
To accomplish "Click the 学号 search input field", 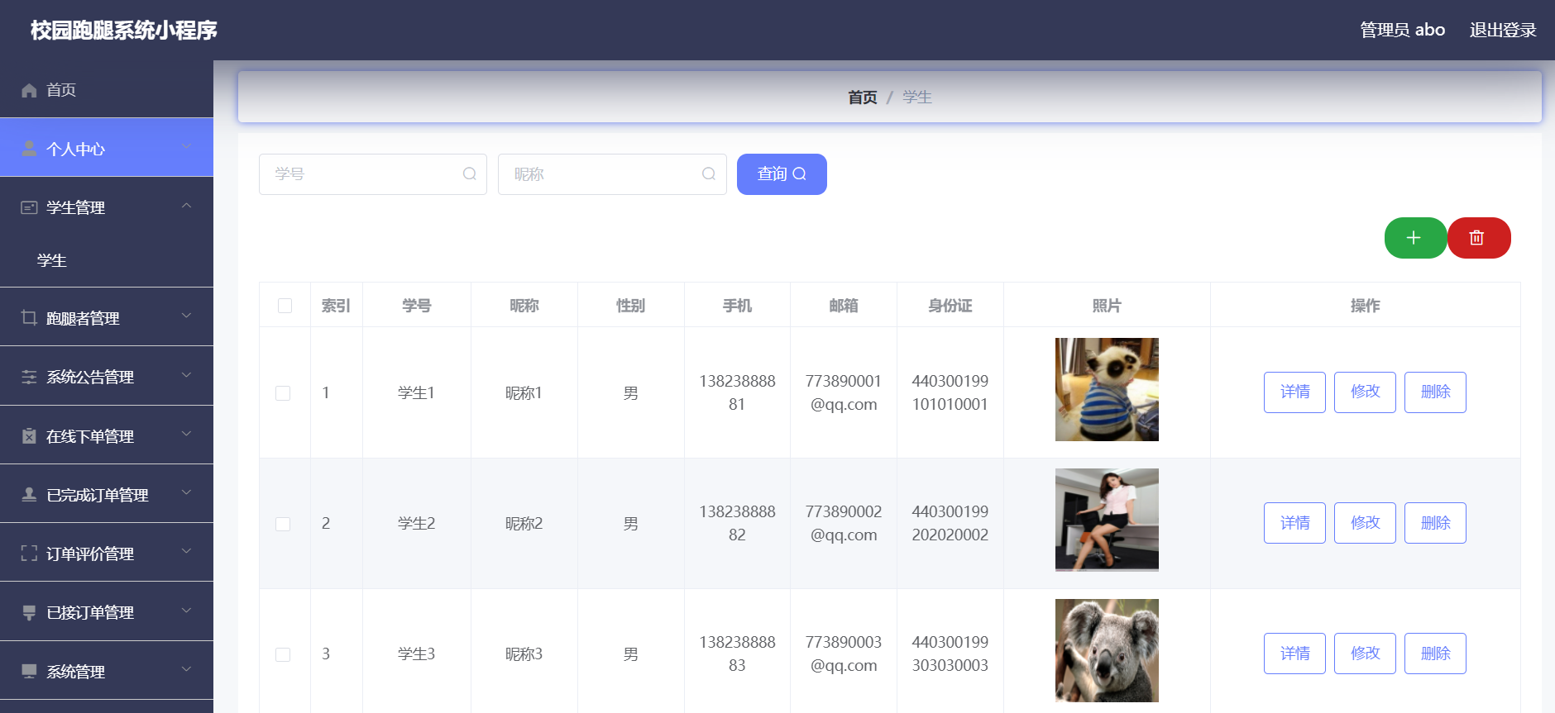I will coord(373,174).
